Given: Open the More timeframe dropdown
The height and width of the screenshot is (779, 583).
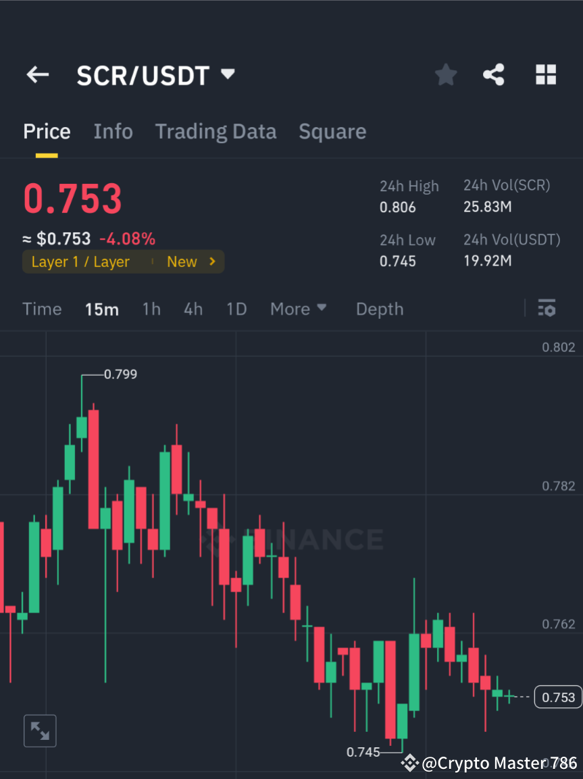Looking at the screenshot, I should (298, 309).
